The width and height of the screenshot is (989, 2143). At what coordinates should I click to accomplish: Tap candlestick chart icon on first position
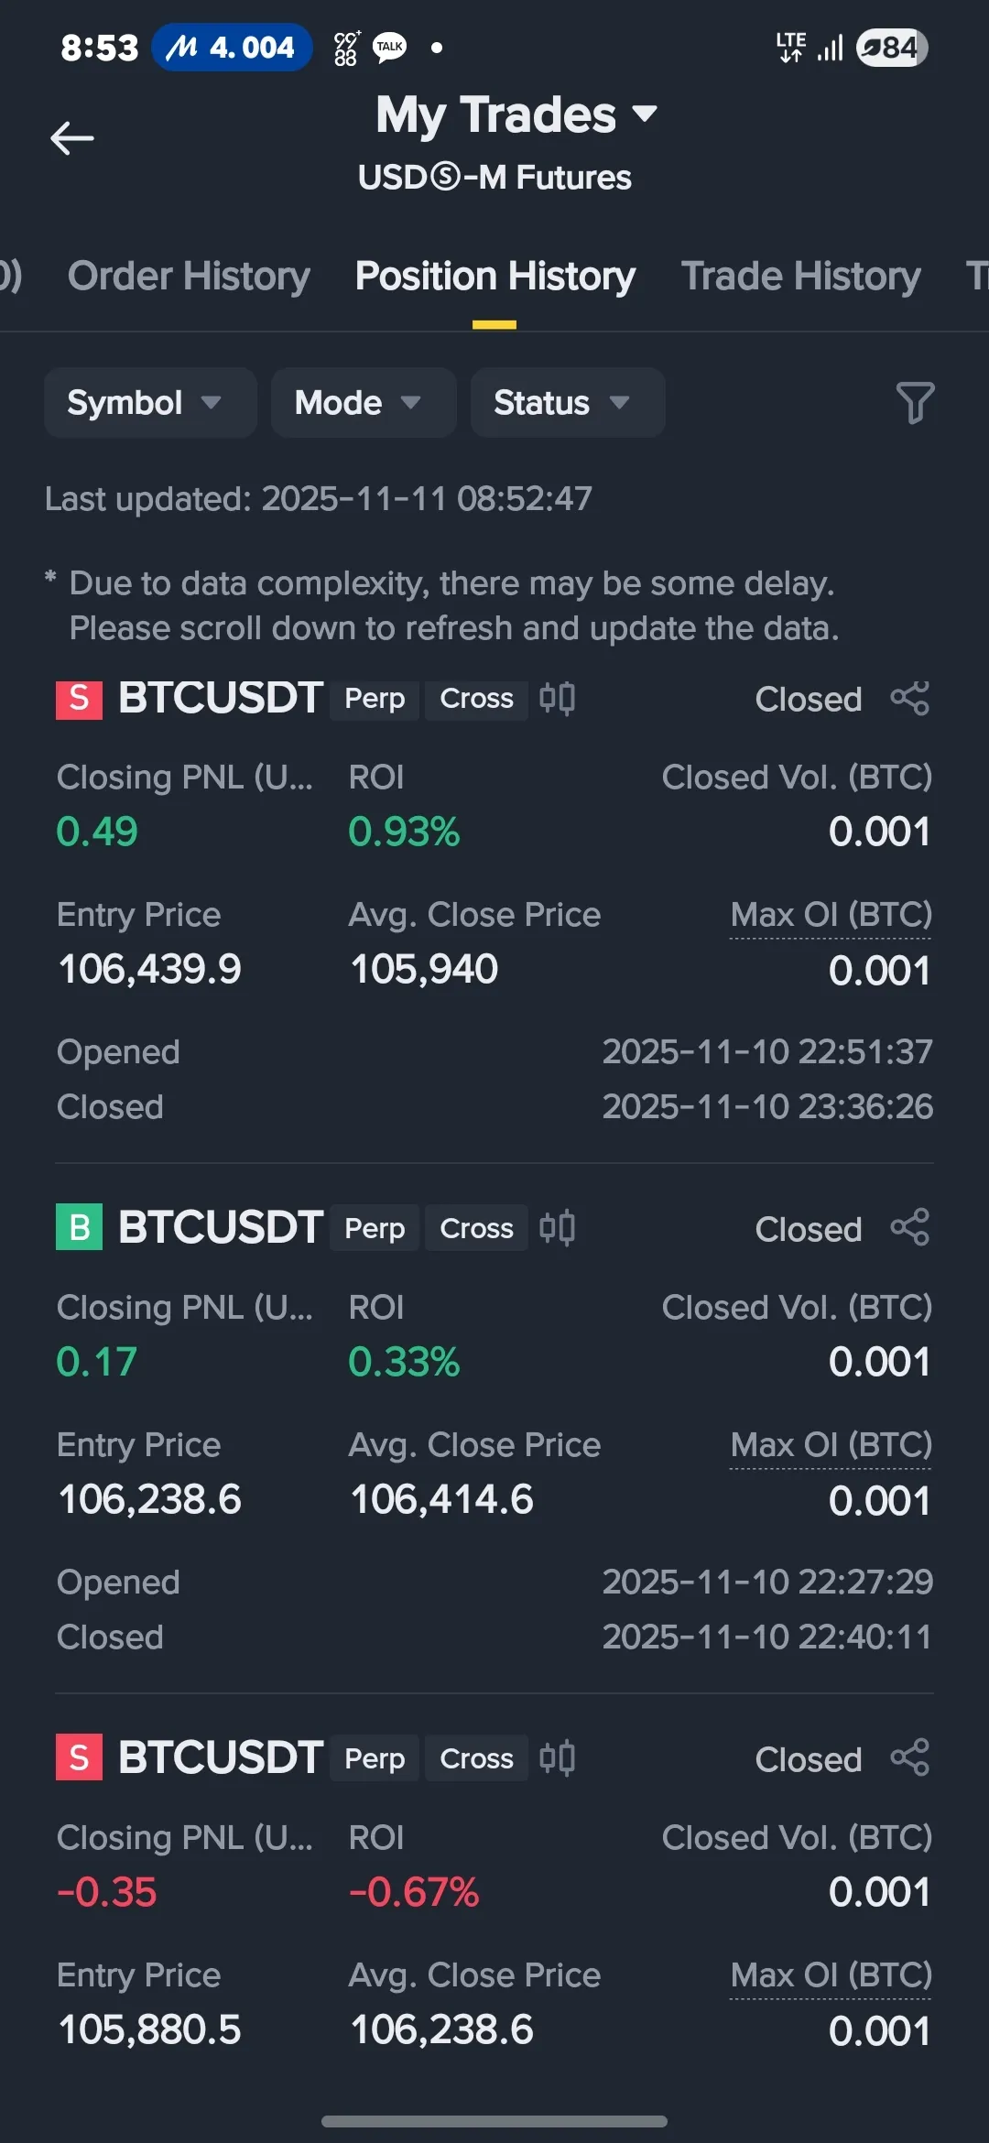tap(557, 699)
